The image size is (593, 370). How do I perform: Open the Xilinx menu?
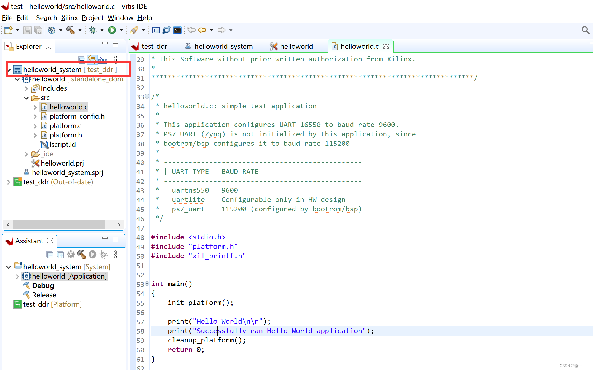click(x=69, y=18)
